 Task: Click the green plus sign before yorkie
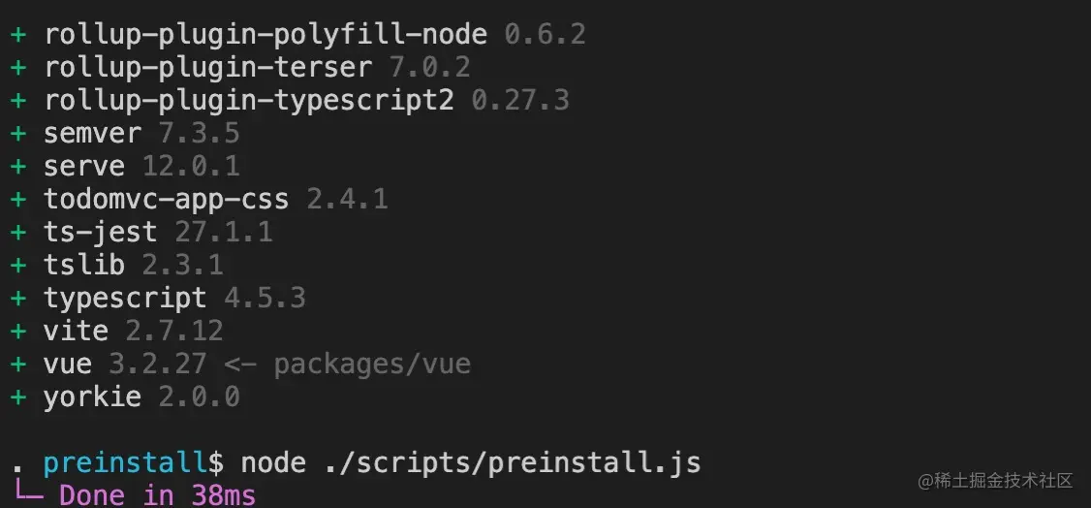point(18,397)
